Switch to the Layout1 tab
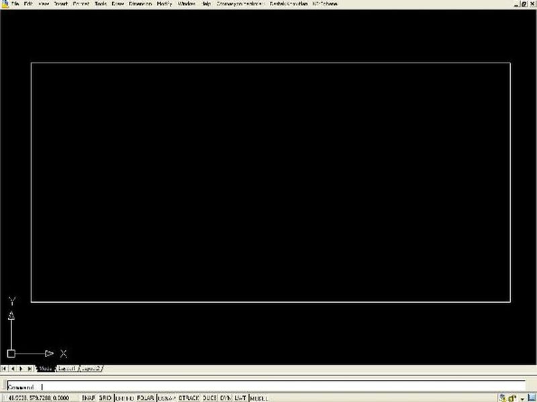The height and width of the screenshot is (402, 537). click(66, 368)
